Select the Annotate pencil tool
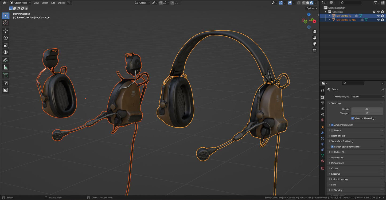 6,60
